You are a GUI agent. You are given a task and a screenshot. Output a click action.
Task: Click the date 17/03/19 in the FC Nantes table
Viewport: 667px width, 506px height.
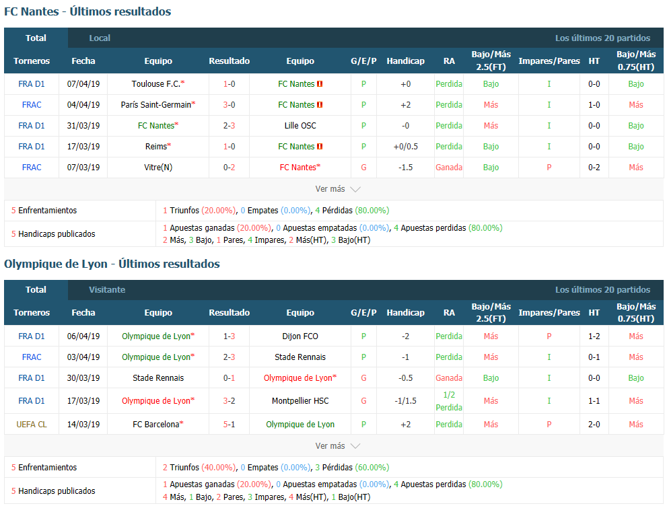coord(83,147)
